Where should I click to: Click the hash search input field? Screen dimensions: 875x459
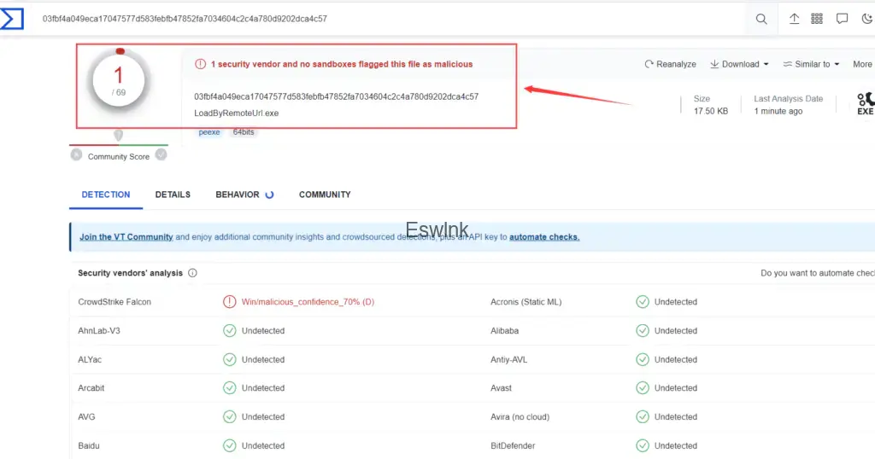(x=385, y=19)
